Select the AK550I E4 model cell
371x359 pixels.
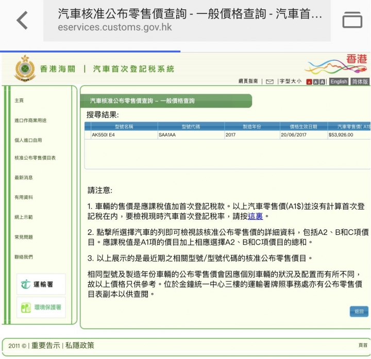[x=124, y=135]
